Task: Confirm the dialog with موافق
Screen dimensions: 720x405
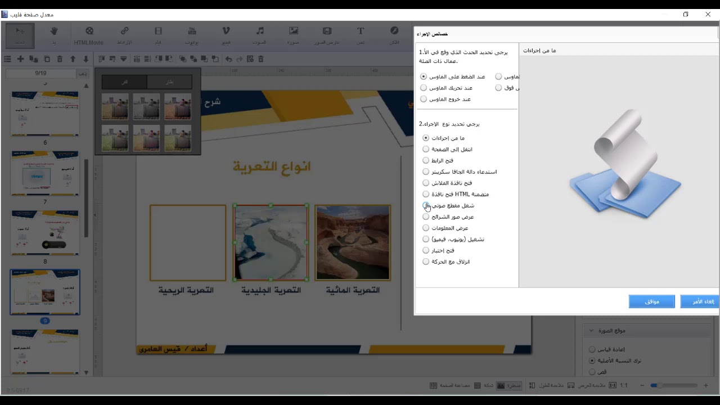Action: click(x=652, y=302)
